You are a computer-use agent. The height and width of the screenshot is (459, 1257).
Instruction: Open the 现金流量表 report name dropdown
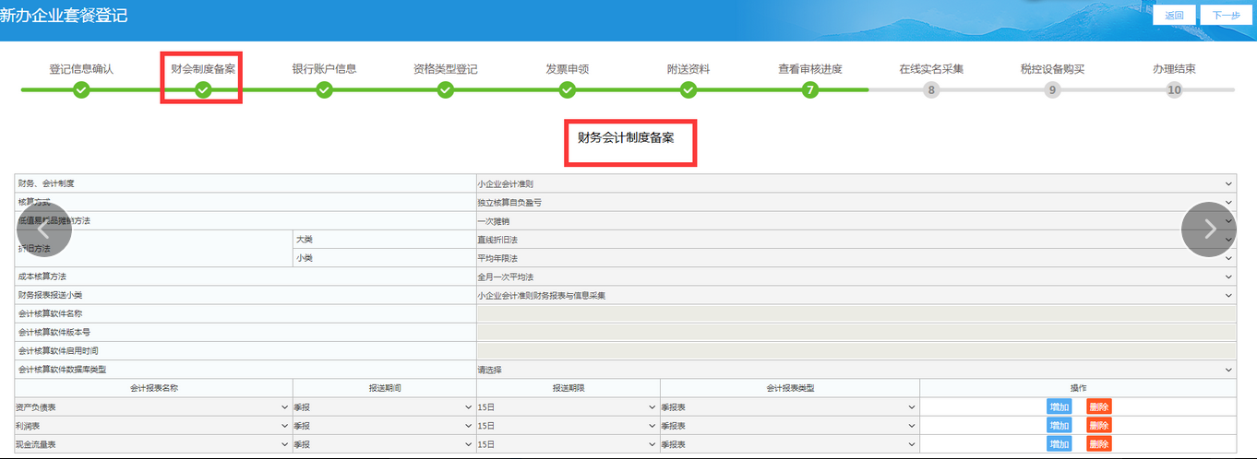pyautogui.click(x=153, y=443)
